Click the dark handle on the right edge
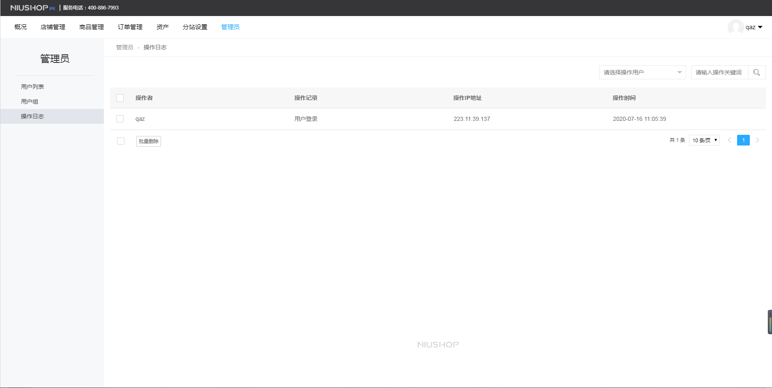This screenshot has height=388, width=772. pos(770,322)
